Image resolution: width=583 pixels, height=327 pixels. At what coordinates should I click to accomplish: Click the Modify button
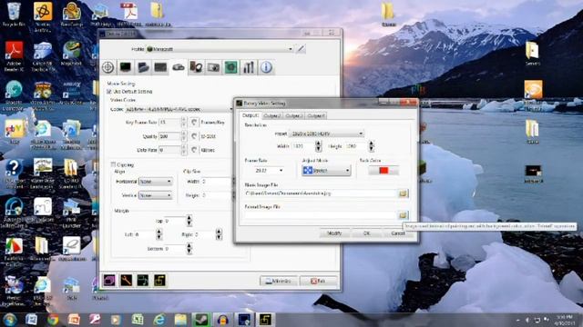pos(334,233)
